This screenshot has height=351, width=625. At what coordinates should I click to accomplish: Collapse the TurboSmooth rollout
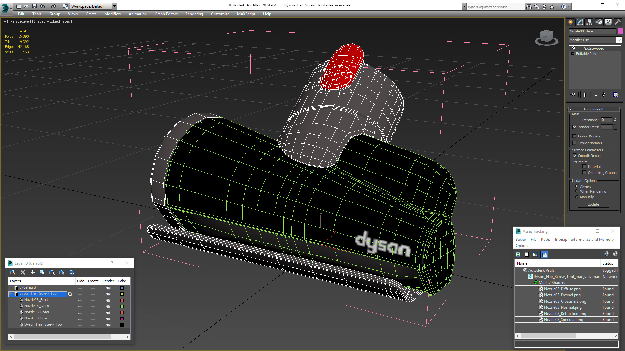click(570, 109)
